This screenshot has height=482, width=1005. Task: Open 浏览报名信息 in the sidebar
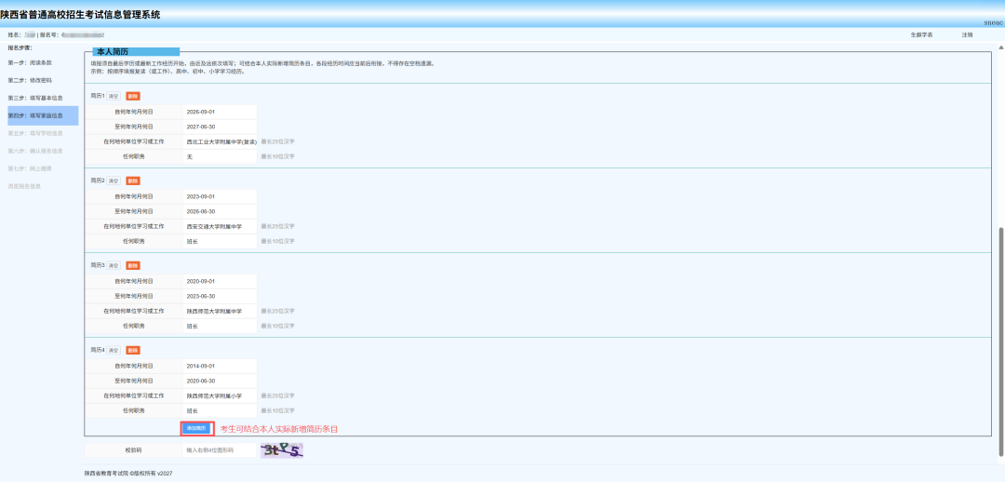pos(24,186)
